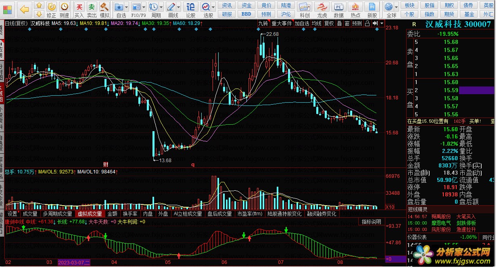
Task: Click the 2023-03-07 date marker
Action: click(x=74, y=262)
